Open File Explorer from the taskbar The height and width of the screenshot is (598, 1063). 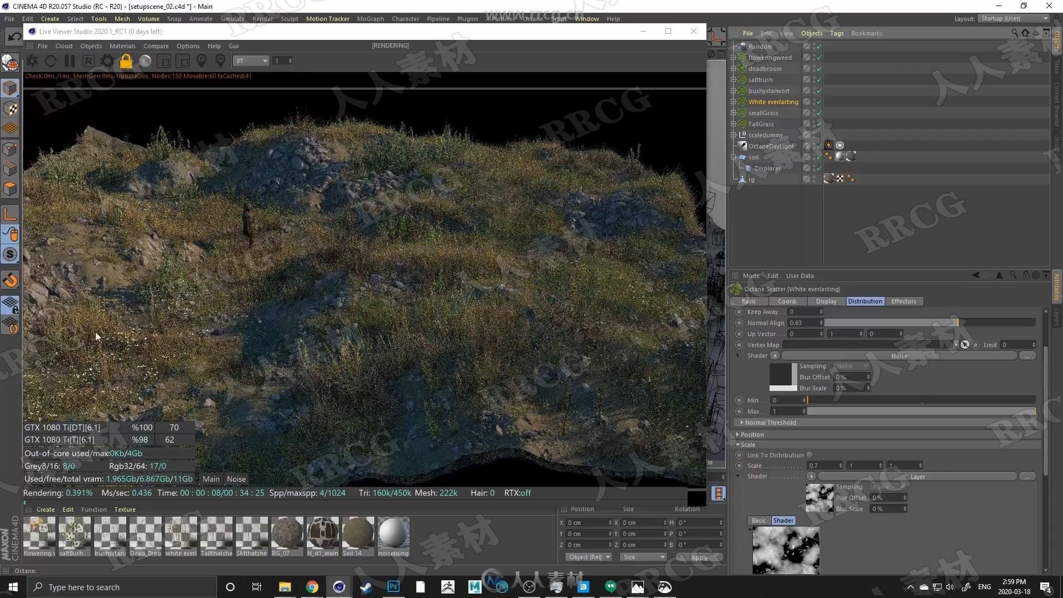(x=285, y=587)
